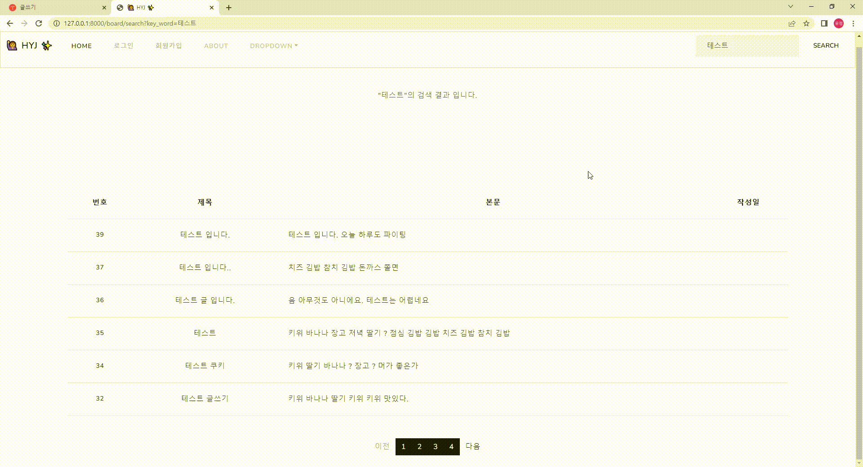
Task: Go to previous page with 이전
Action: (382, 446)
